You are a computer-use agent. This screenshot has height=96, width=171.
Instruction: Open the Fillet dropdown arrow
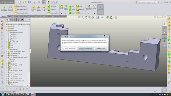pos(61,14)
